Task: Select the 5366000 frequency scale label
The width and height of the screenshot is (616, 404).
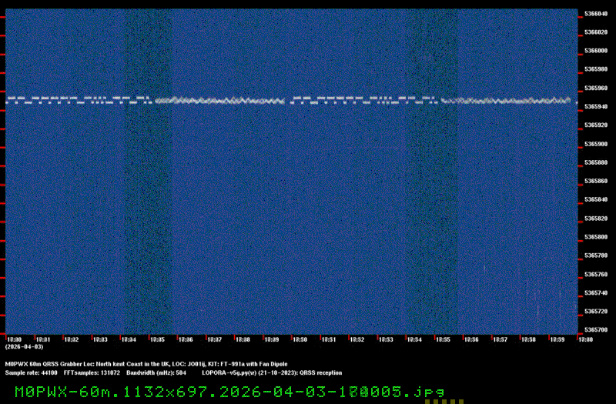Action: (x=596, y=51)
